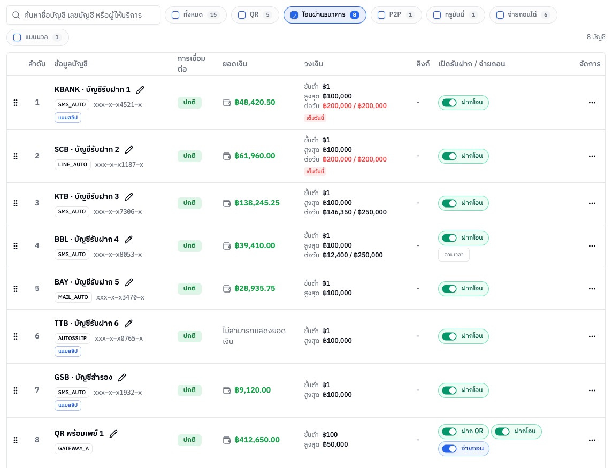Open the three-dot menu for KBANK row

592,103
